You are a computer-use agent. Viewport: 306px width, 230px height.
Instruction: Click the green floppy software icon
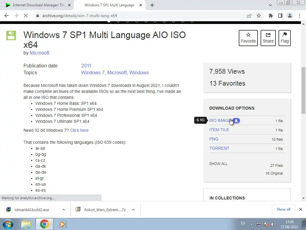(11, 35)
